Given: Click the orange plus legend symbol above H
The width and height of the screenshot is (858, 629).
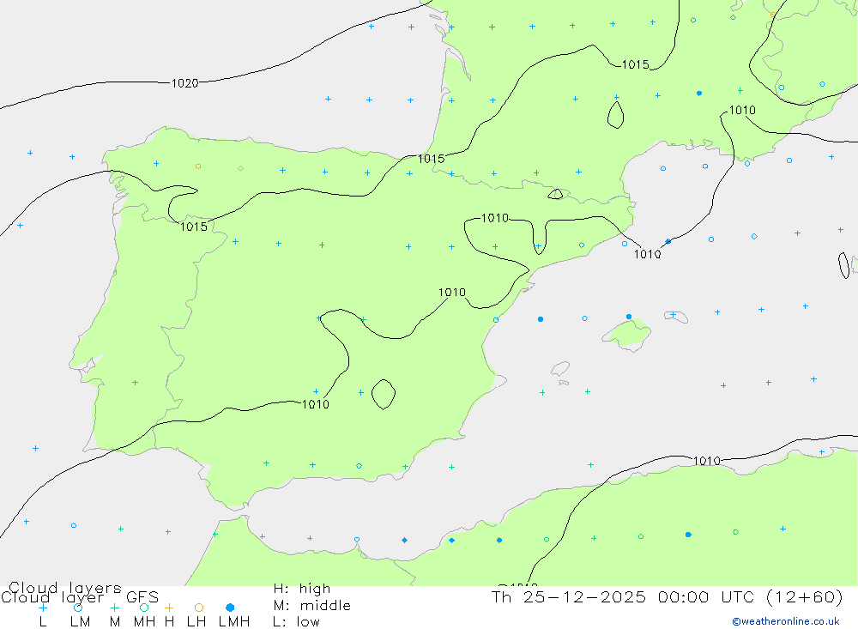Looking at the screenshot, I should click(169, 608).
